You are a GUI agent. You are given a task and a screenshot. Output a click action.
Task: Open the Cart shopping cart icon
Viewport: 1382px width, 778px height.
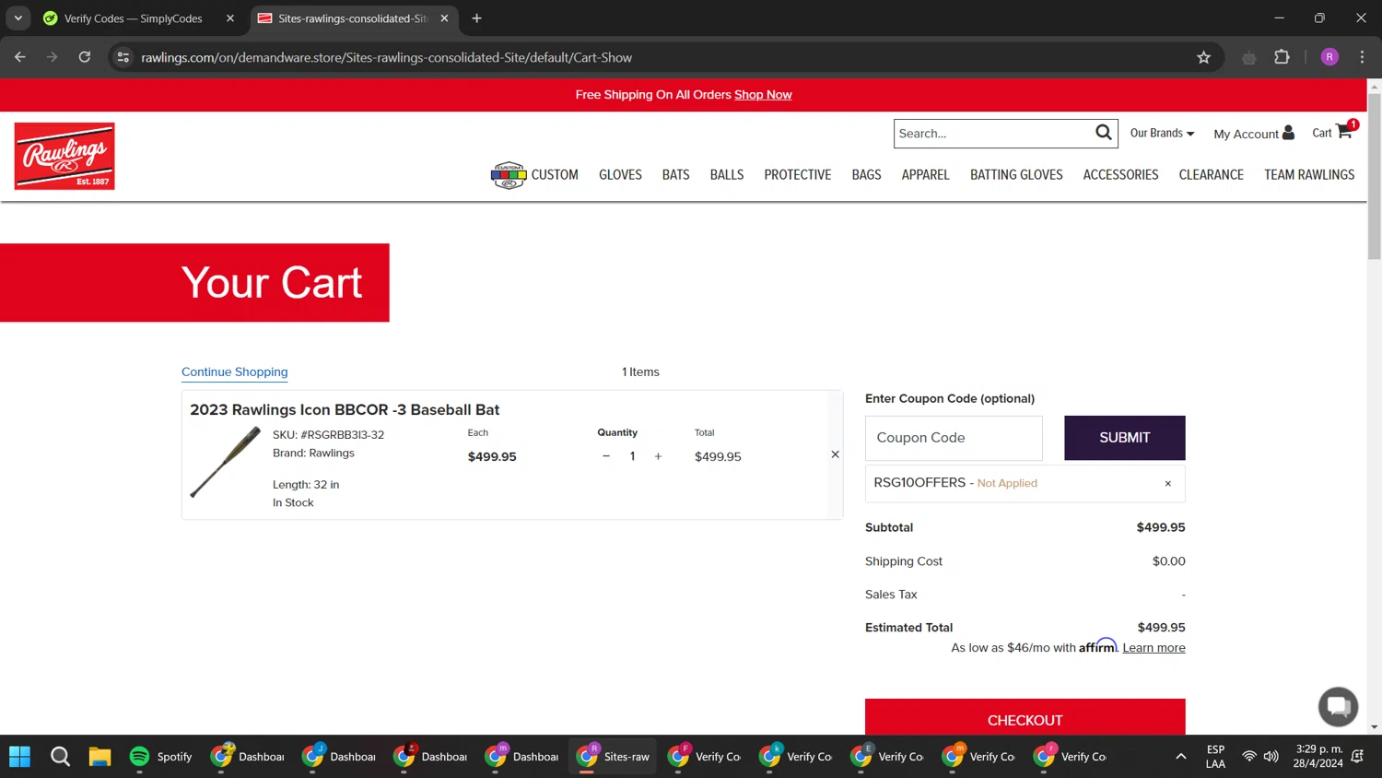tap(1344, 132)
